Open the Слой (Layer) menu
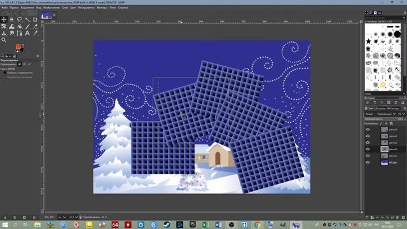 pyautogui.click(x=65, y=8)
